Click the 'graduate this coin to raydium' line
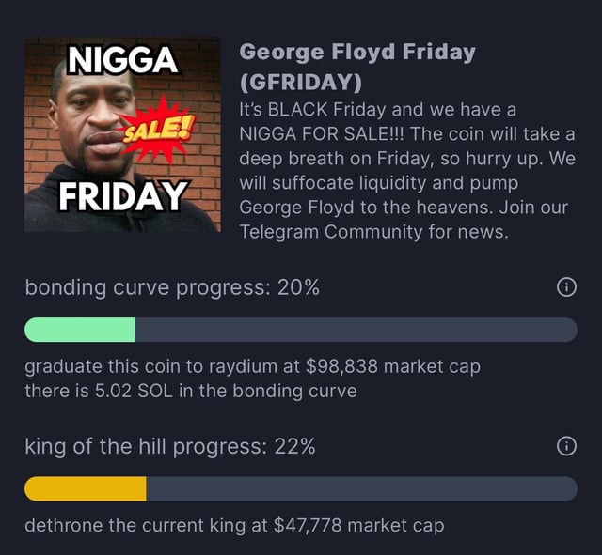The height and width of the screenshot is (555, 602). point(252,366)
